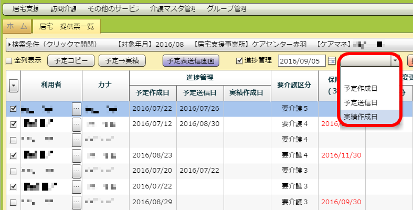Switch to the ホーム tab
Viewport: 413px width, 210px height.
17,26
